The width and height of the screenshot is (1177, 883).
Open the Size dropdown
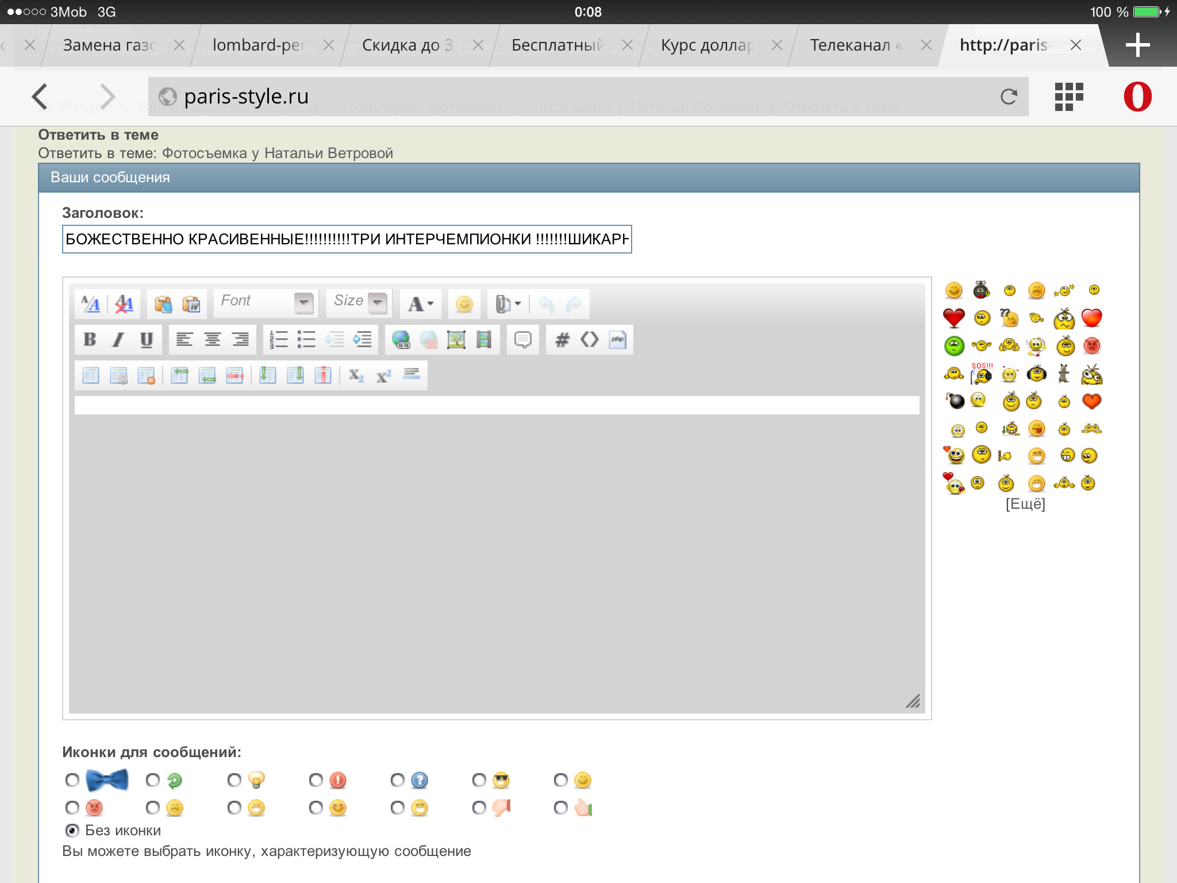[359, 303]
